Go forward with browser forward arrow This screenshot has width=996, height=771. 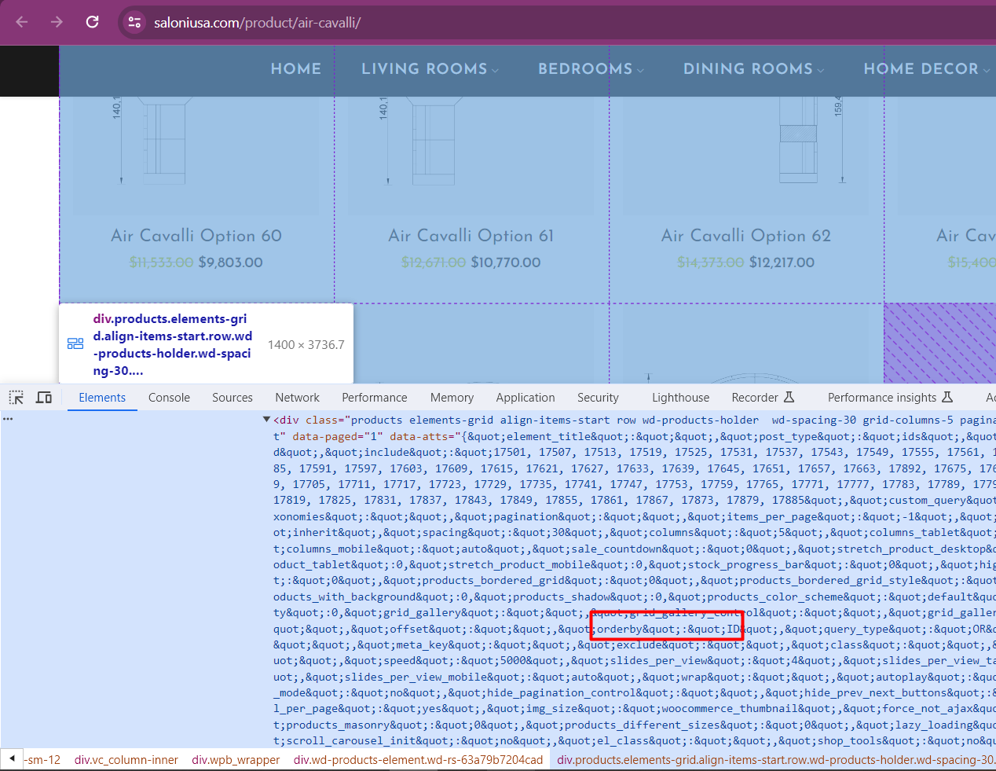point(57,22)
